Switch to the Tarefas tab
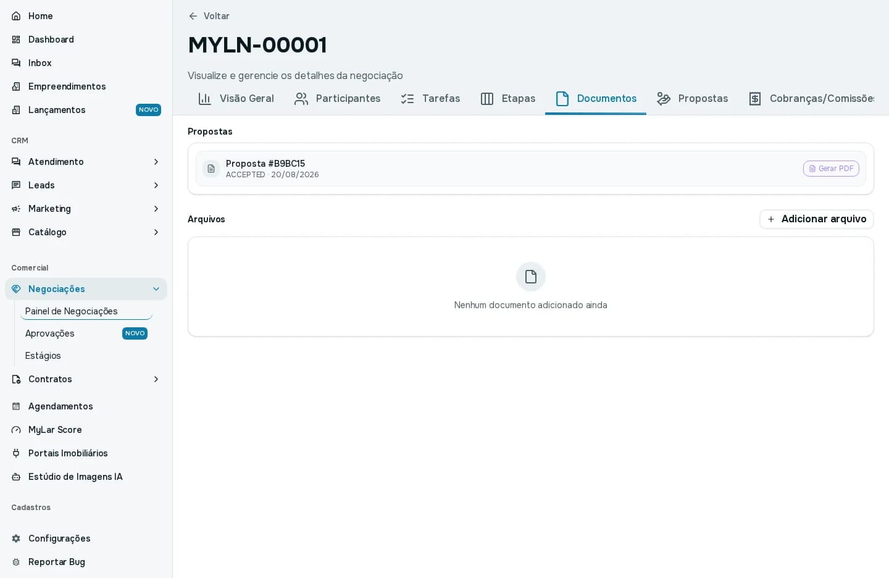Screen dimensions: 889x578 430,99
